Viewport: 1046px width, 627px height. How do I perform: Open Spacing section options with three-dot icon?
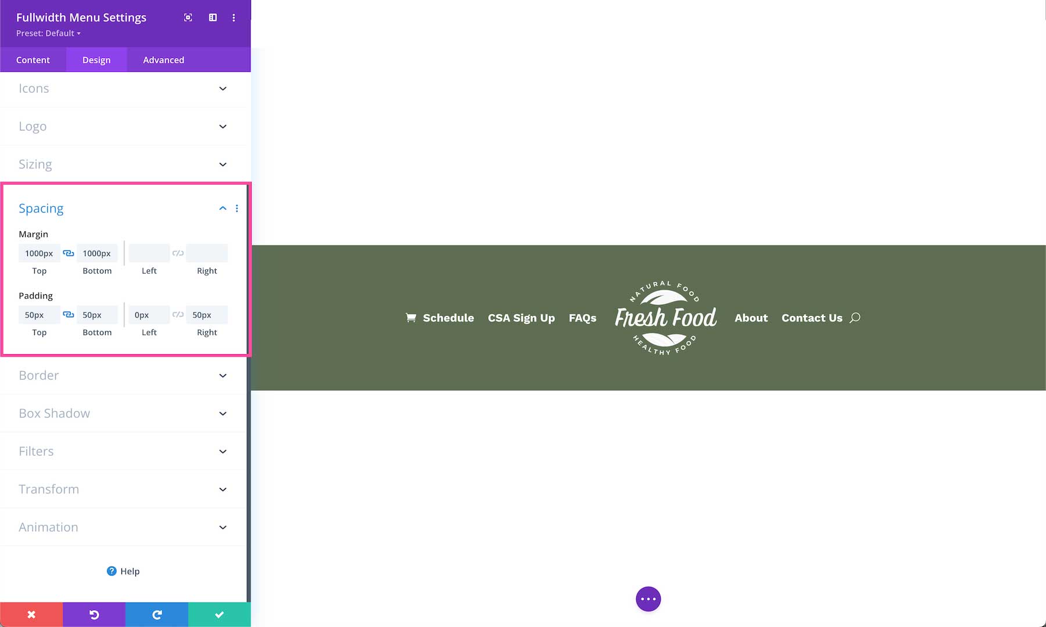click(237, 208)
